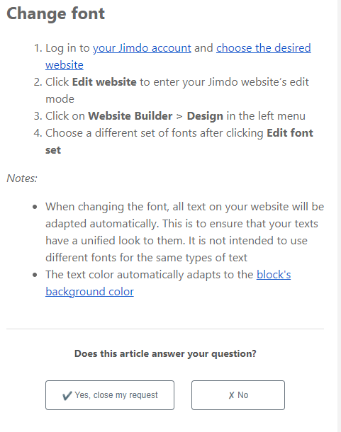Click the bold 'Edit website' text
Image resolution: width=341 pixels, height=432 pixels.
coord(104,82)
